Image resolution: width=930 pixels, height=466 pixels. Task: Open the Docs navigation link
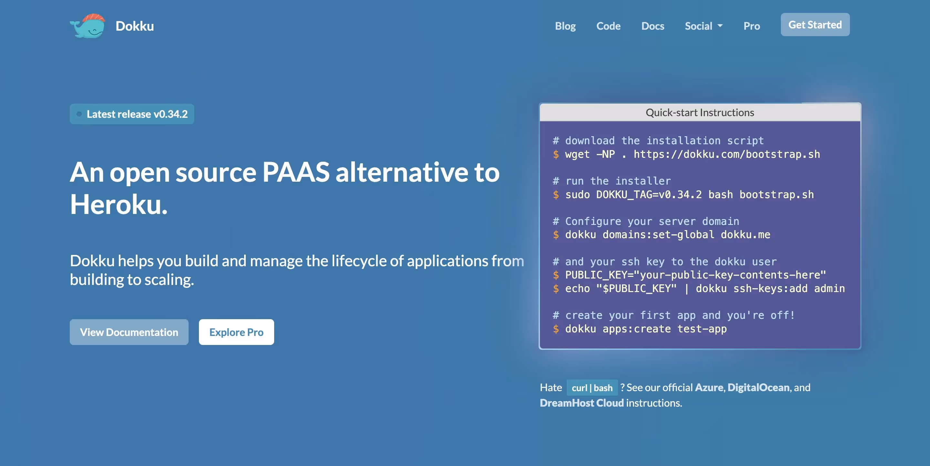coord(652,26)
